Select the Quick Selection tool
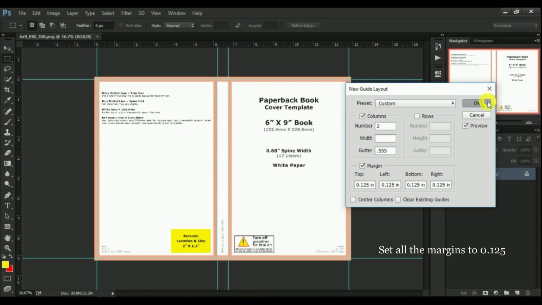Screen dimensions: 542x305 click(x=8, y=80)
